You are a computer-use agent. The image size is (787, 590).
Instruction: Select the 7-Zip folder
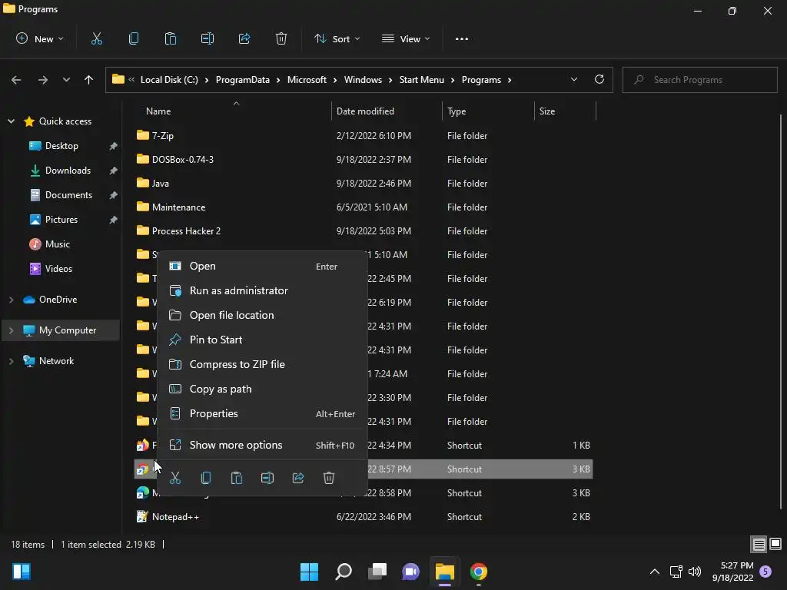163,135
